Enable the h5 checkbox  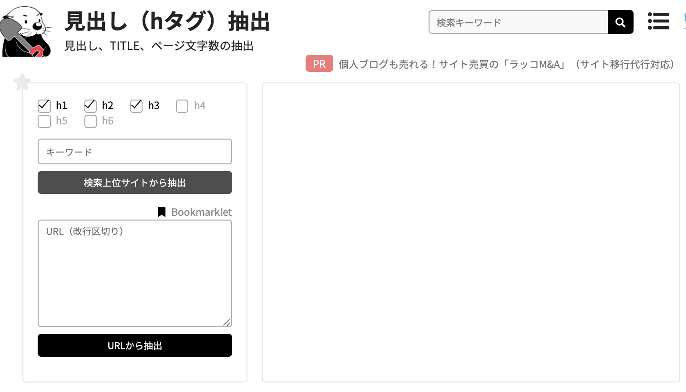coord(44,121)
